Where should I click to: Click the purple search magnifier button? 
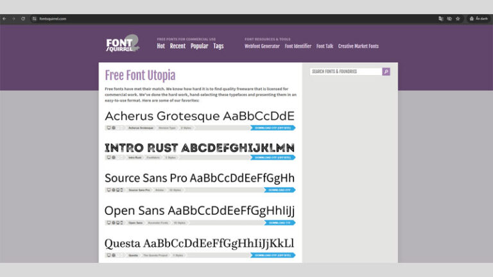[386, 72]
